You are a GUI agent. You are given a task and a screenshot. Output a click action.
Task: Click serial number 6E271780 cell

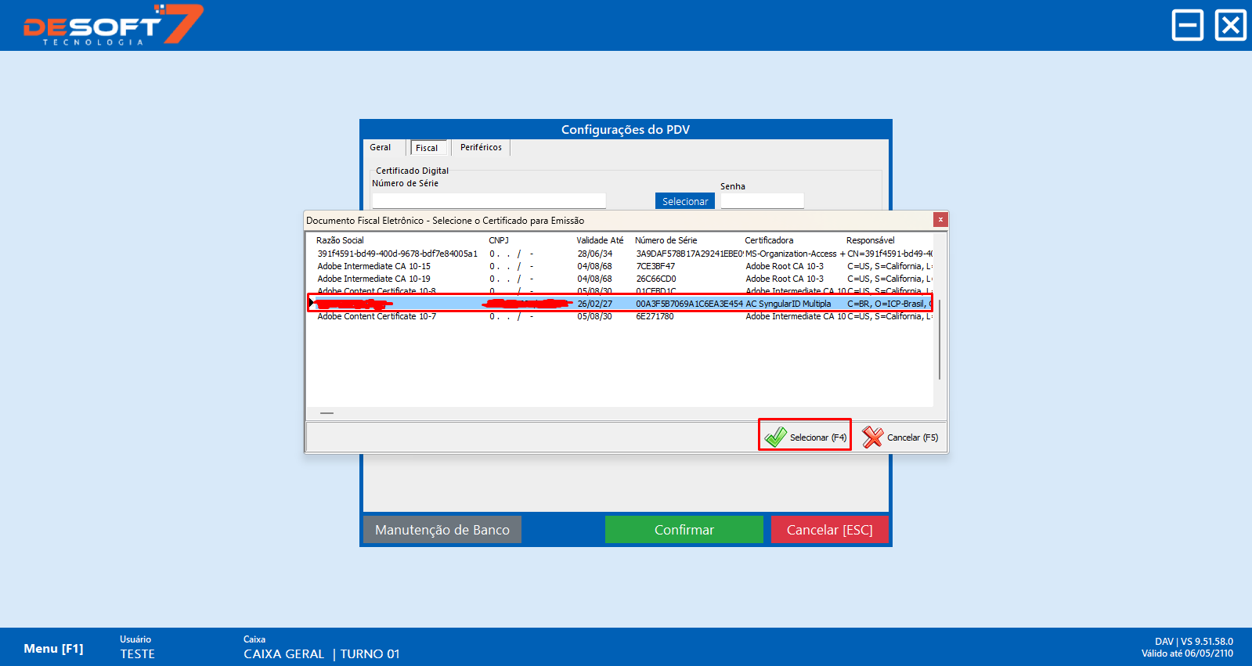click(x=655, y=316)
